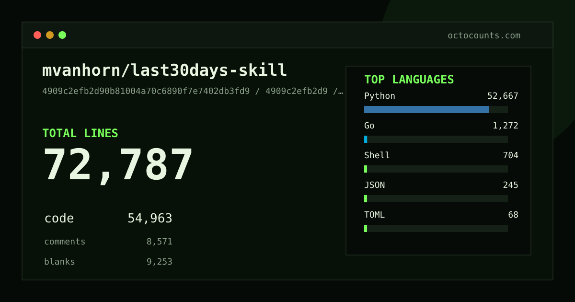
Task: Select the mvanhorn/last30days-skill repository title
Action: pos(164,71)
